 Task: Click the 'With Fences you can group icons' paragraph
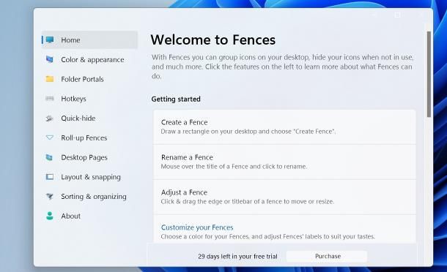283,67
